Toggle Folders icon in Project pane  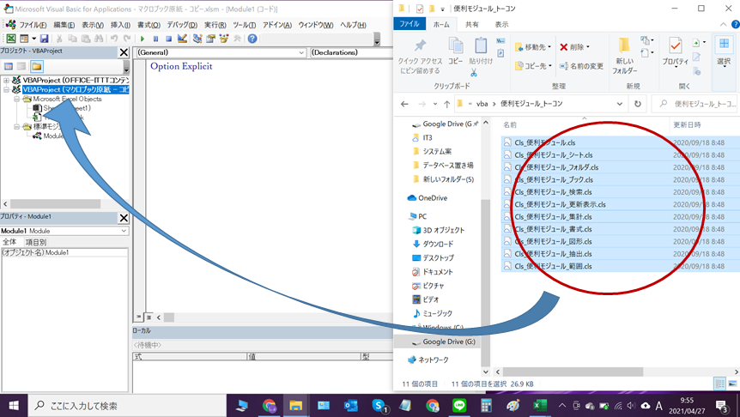[x=37, y=67]
